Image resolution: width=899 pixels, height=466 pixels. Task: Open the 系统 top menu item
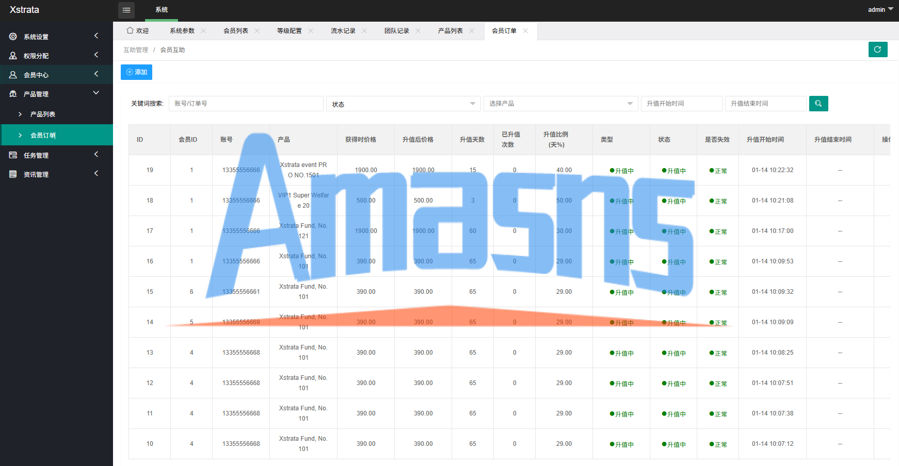[x=162, y=10]
